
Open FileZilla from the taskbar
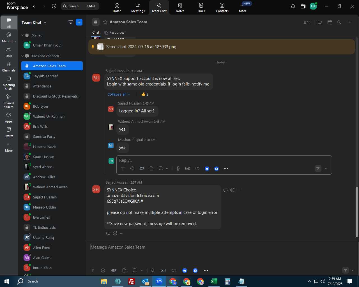point(131,281)
